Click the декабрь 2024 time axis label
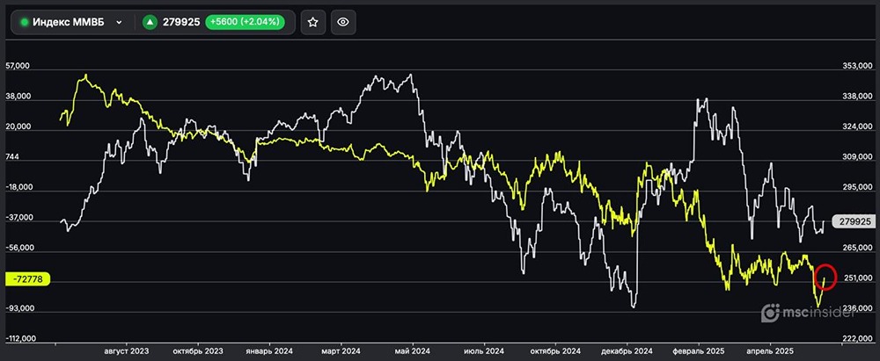The image size is (880, 361). click(x=627, y=351)
